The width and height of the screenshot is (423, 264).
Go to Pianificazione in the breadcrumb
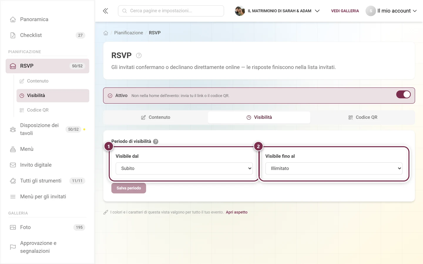coord(129,33)
